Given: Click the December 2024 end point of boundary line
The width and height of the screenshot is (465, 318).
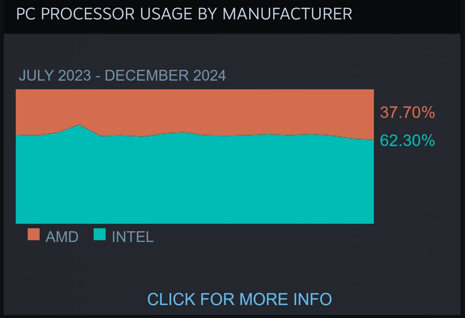Looking at the screenshot, I should click(373, 140).
